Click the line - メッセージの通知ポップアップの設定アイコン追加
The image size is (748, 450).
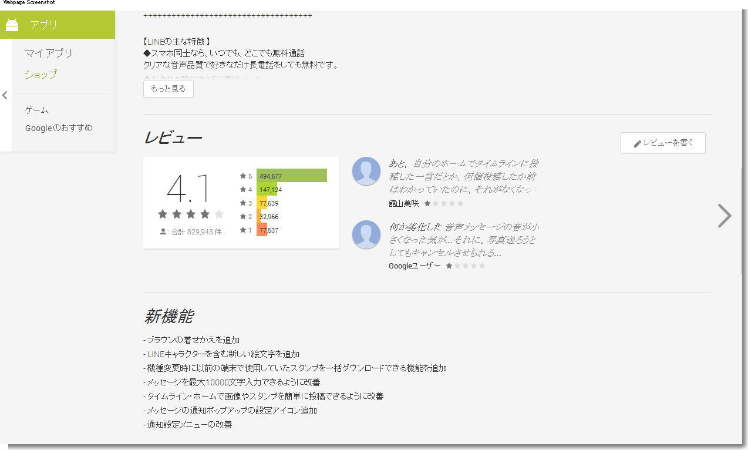point(230,411)
